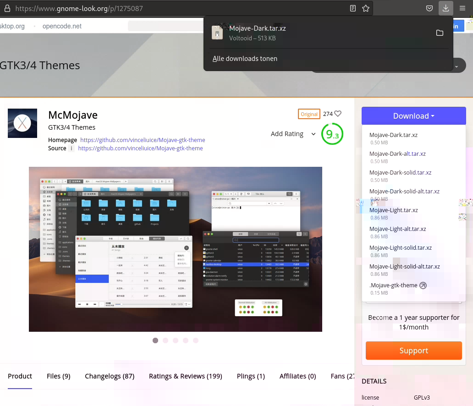This screenshot has height=406, width=473.
Task: Open the Changelogs (87) tab
Action: (x=110, y=376)
